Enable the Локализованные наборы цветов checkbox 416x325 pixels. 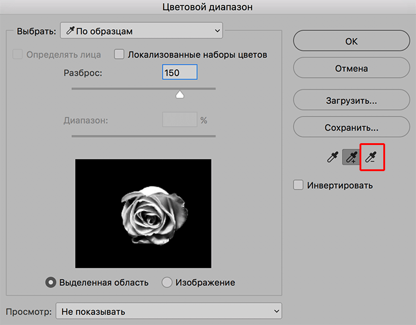tap(119, 55)
